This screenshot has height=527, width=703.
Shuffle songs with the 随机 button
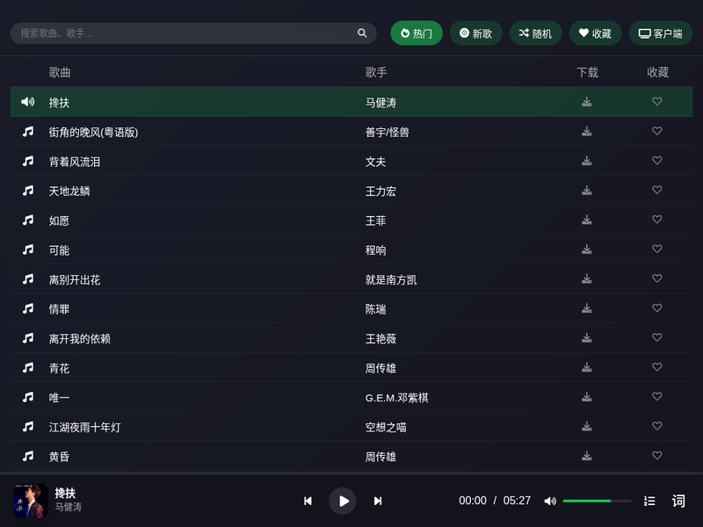pos(535,33)
